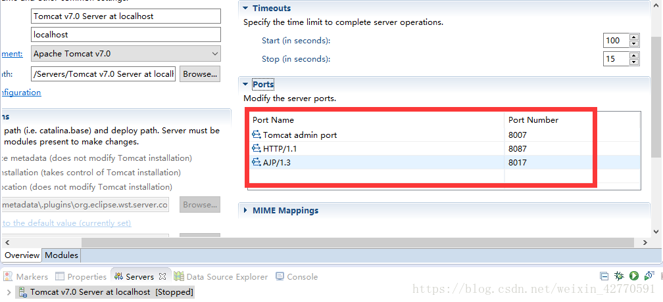
Task: Click the host name field 'localhost'
Action: (126, 35)
